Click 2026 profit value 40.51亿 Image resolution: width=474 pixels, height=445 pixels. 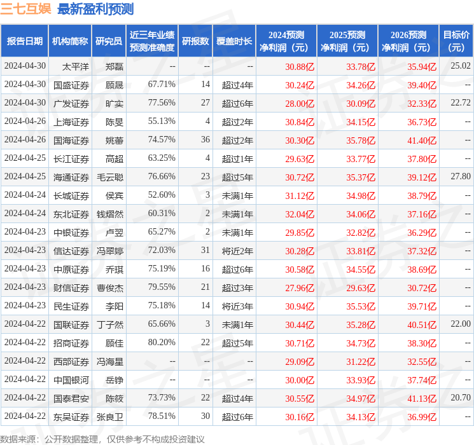coord(422,325)
